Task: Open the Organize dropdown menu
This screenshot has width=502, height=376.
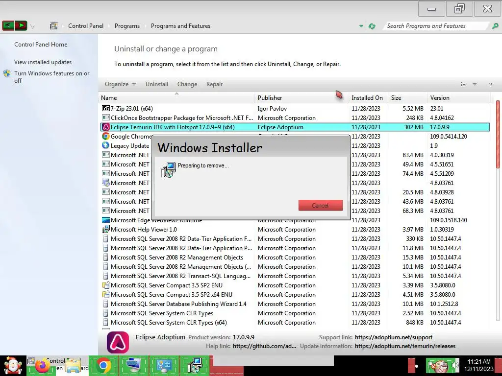Action: pos(121,84)
